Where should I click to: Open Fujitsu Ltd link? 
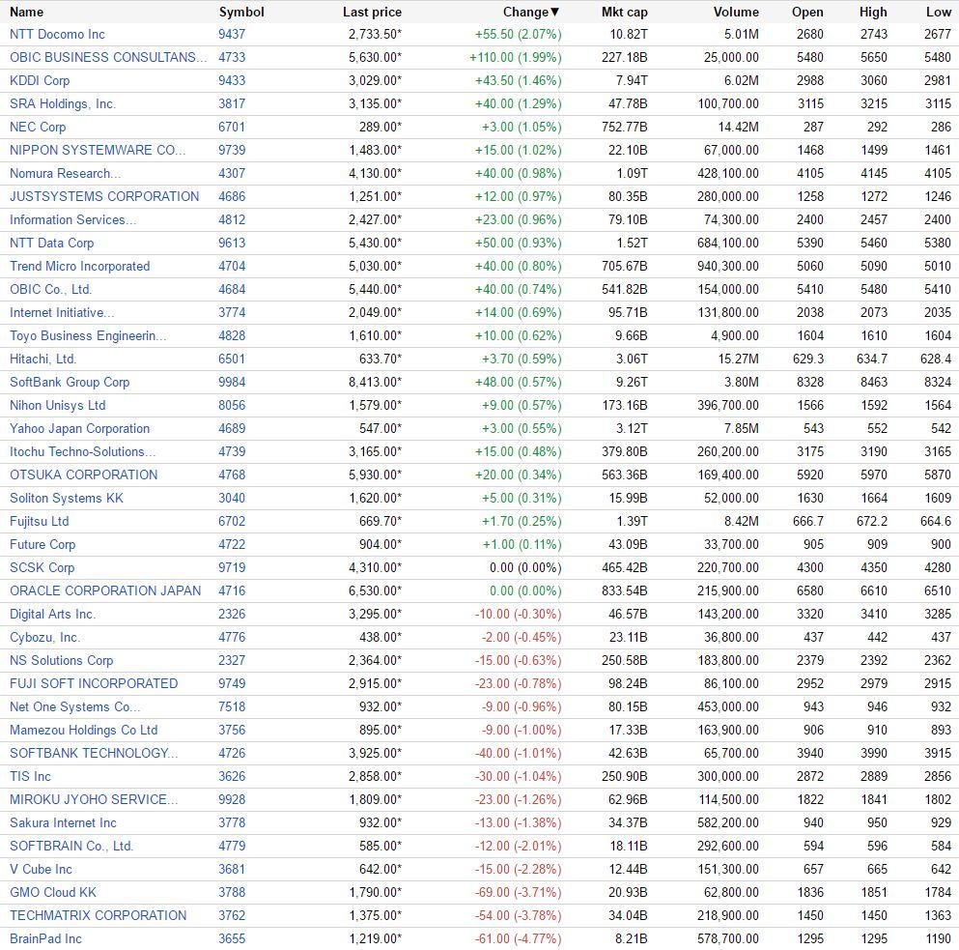(x=40, y=522)
